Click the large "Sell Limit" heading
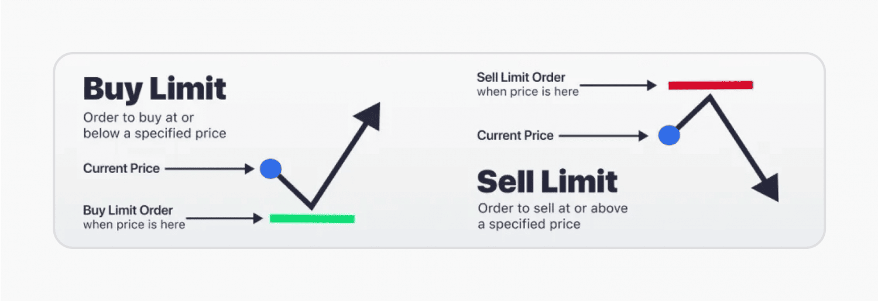This screenshot has width=878, height=301. (547, 181)
